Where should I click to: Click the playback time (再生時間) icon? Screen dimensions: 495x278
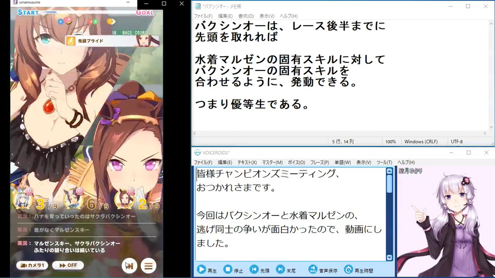pyautogui.click(x=348, y=269)
